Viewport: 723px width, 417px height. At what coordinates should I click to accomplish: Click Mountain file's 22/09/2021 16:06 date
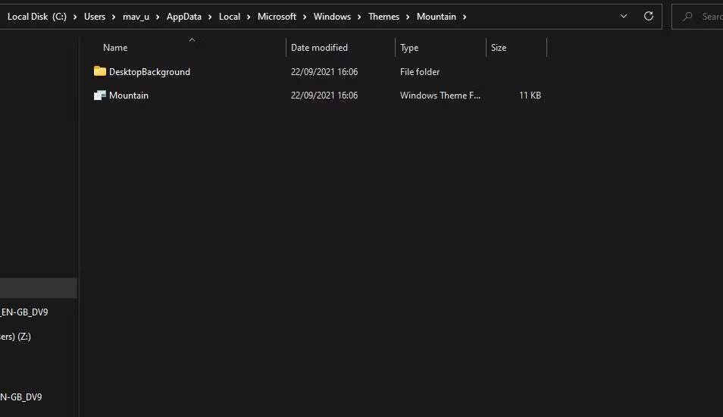click(x=324, y=96)
